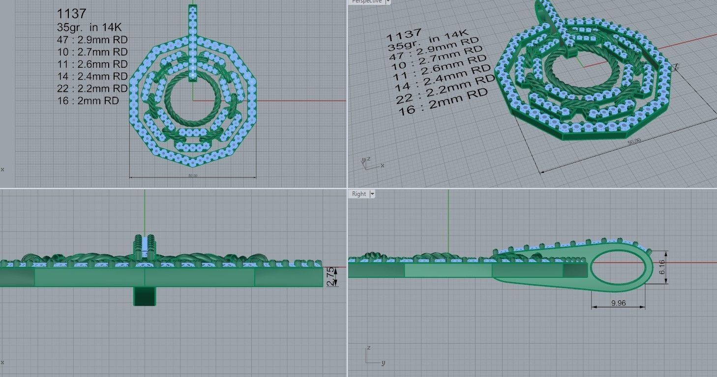Select '16 : 2mm RD' in the Perspective viewport
This screenshot has height=377, width=717.
443,102
